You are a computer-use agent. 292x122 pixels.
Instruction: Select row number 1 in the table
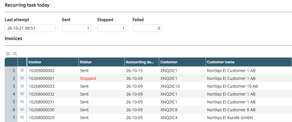point(11,71)
